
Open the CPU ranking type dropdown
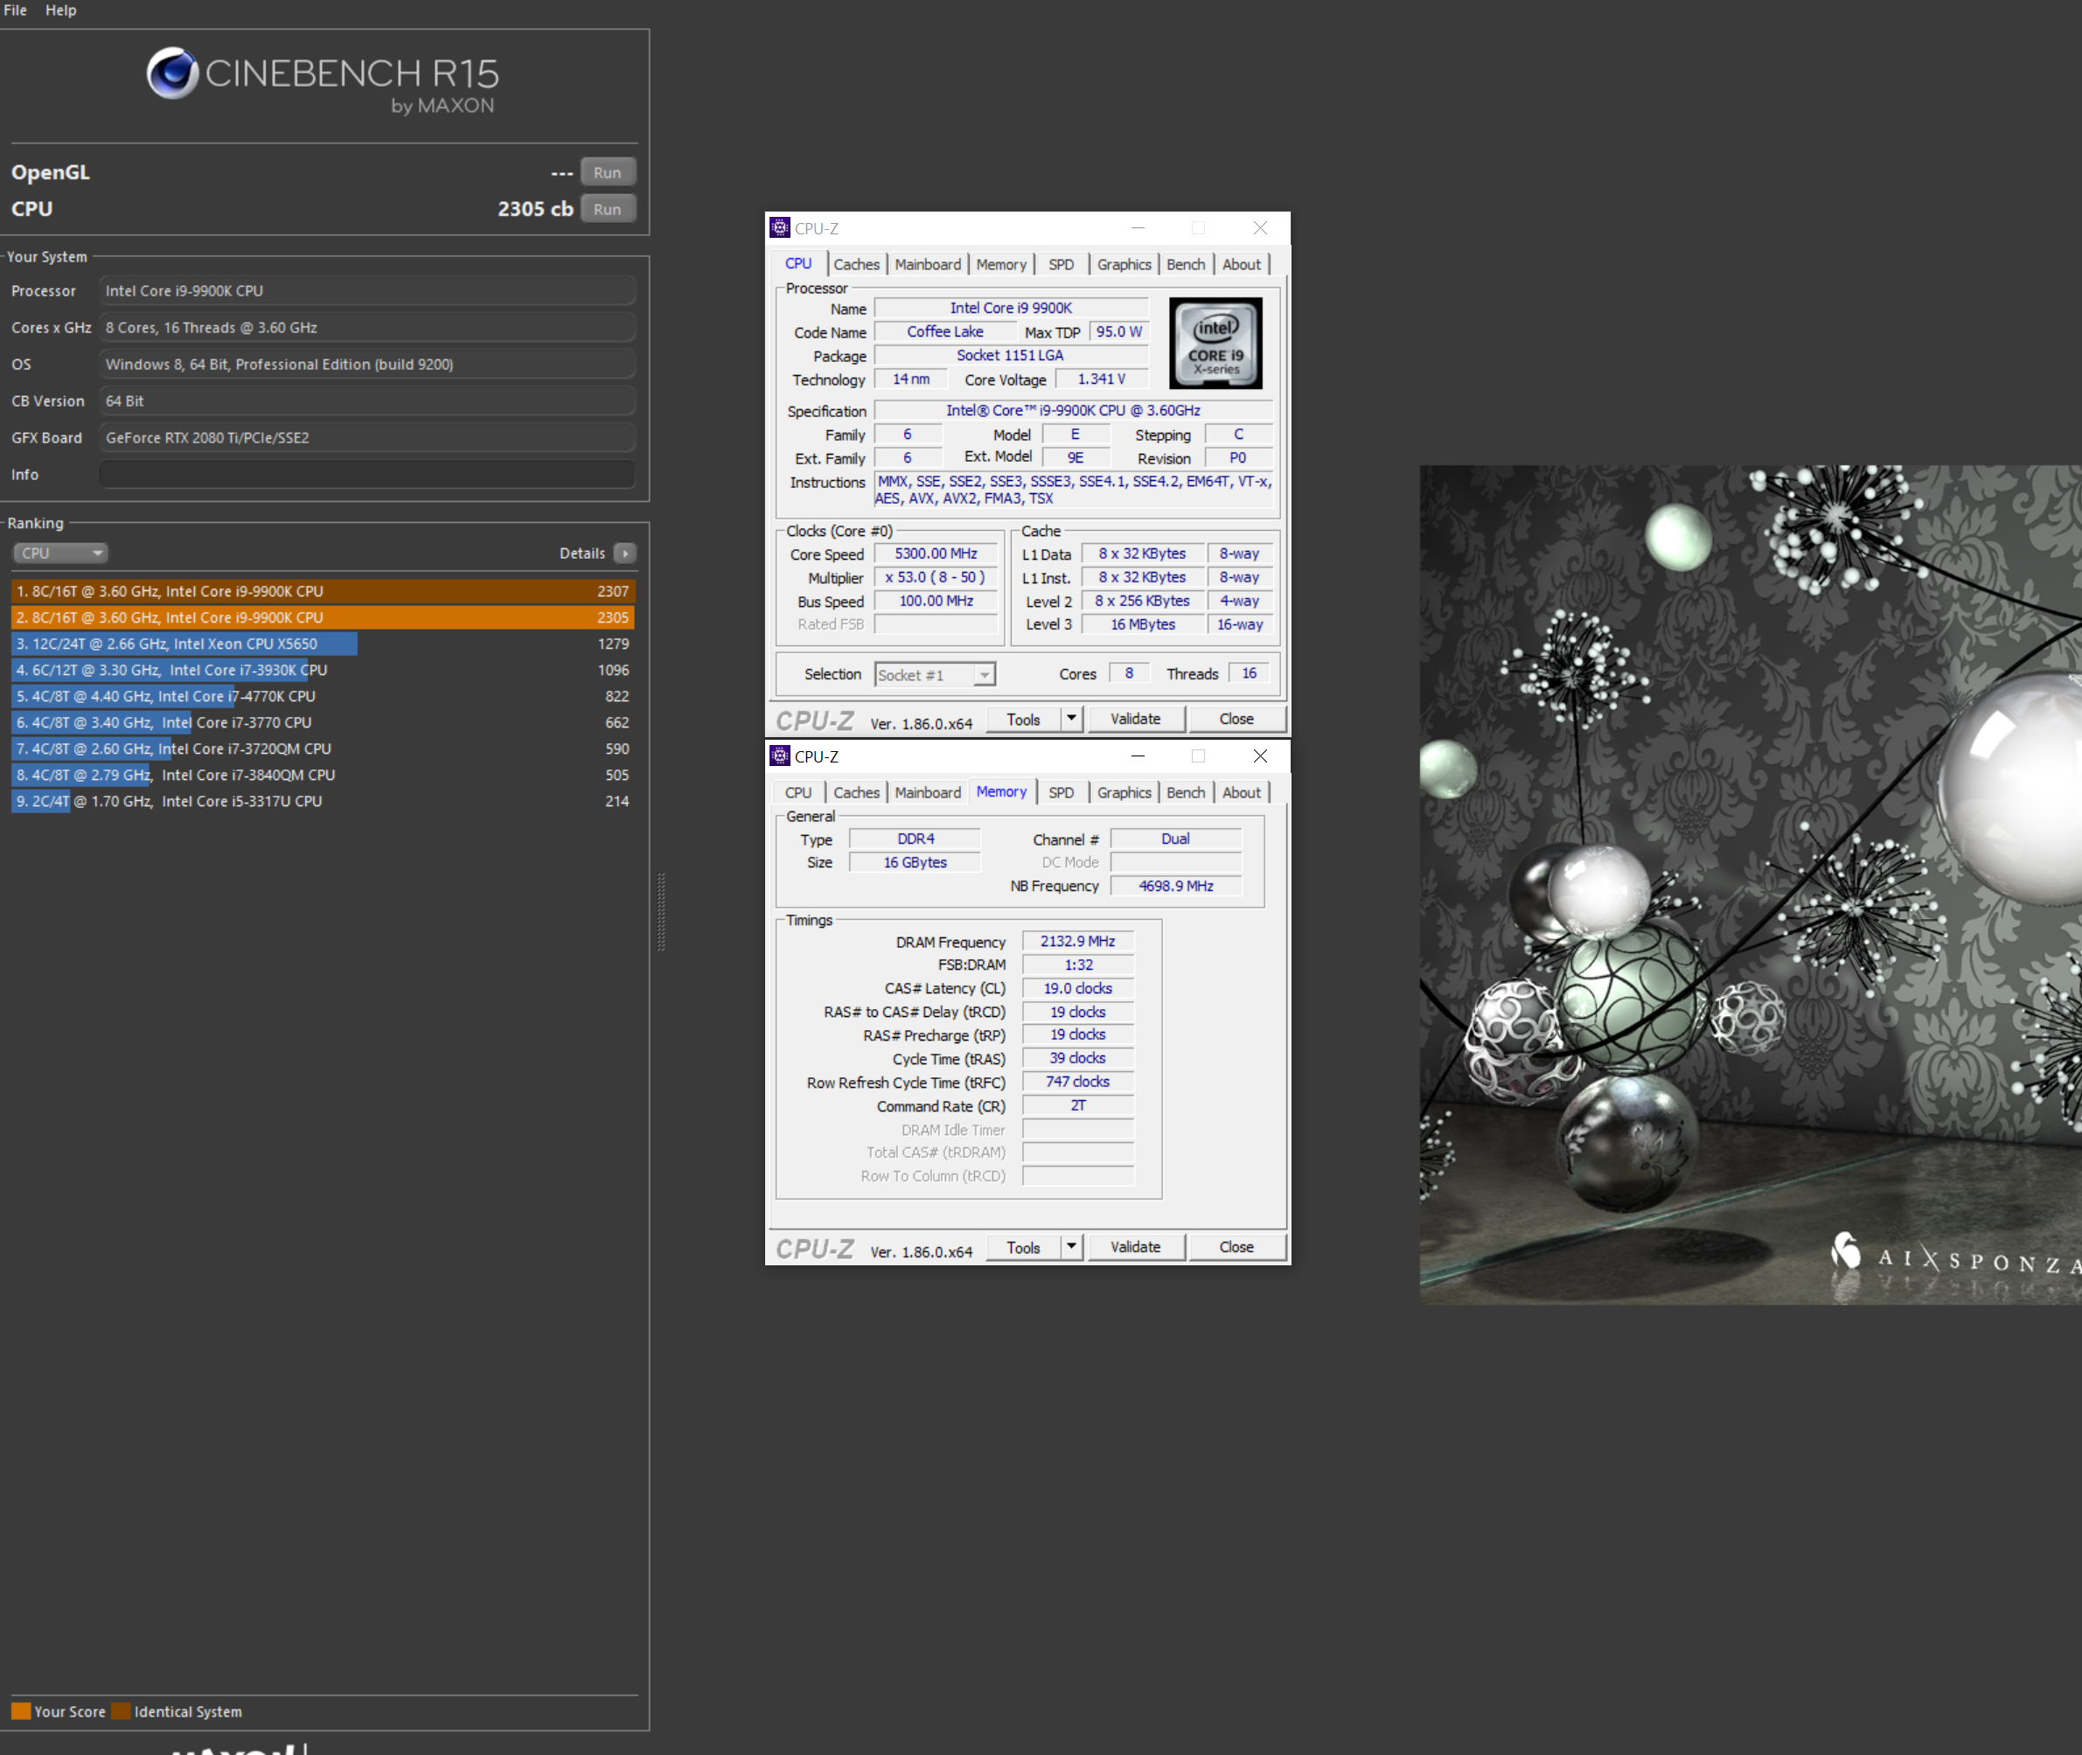[59, 554]
